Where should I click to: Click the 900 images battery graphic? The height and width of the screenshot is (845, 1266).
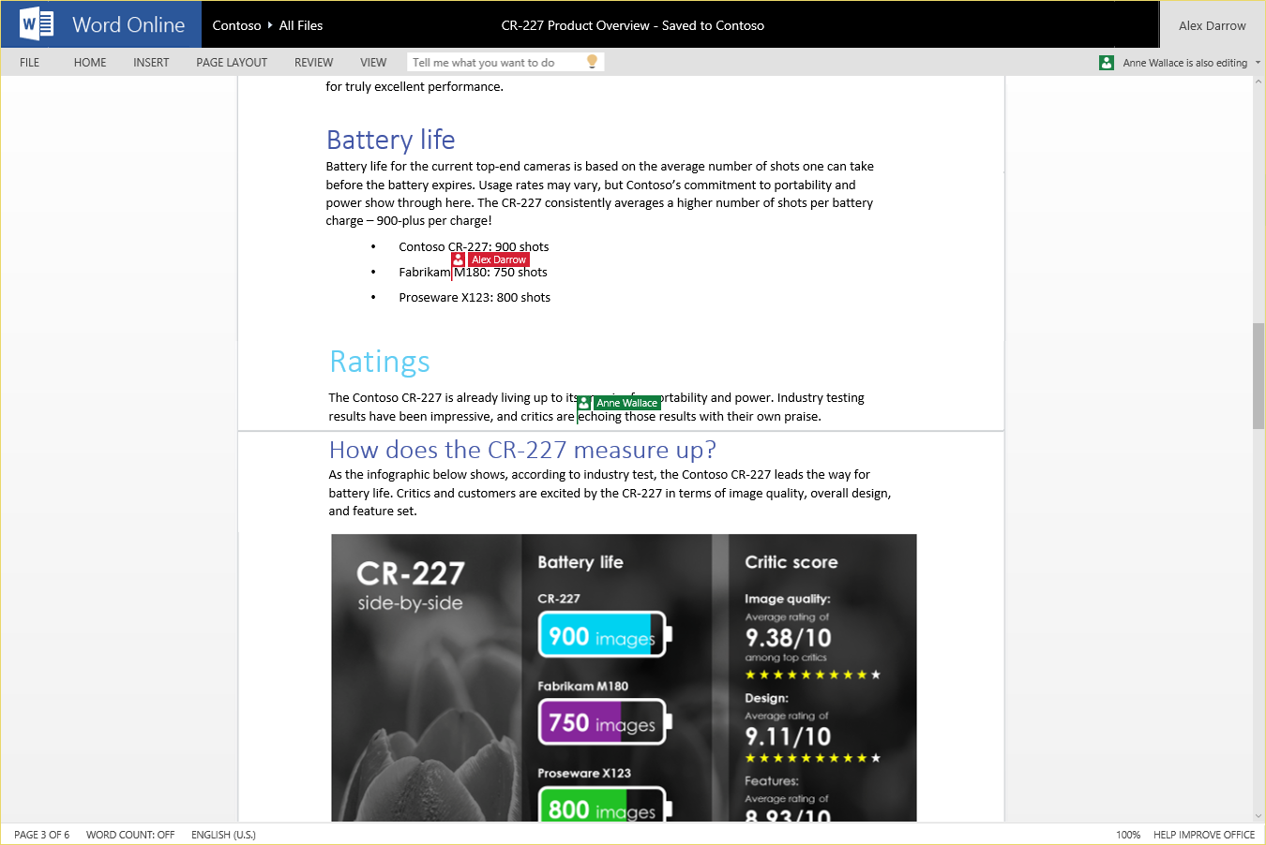pos(602,636)
